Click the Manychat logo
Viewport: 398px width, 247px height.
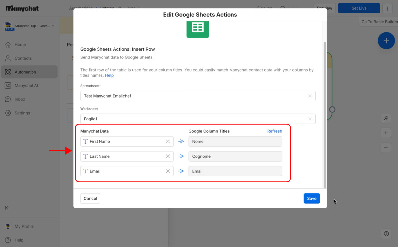22,8
